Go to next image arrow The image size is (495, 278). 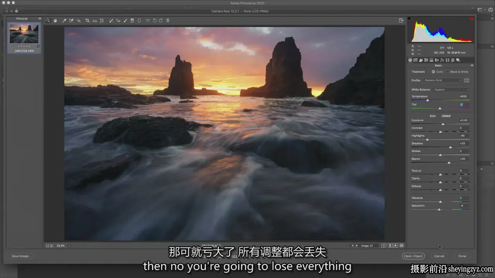[357, 246]
